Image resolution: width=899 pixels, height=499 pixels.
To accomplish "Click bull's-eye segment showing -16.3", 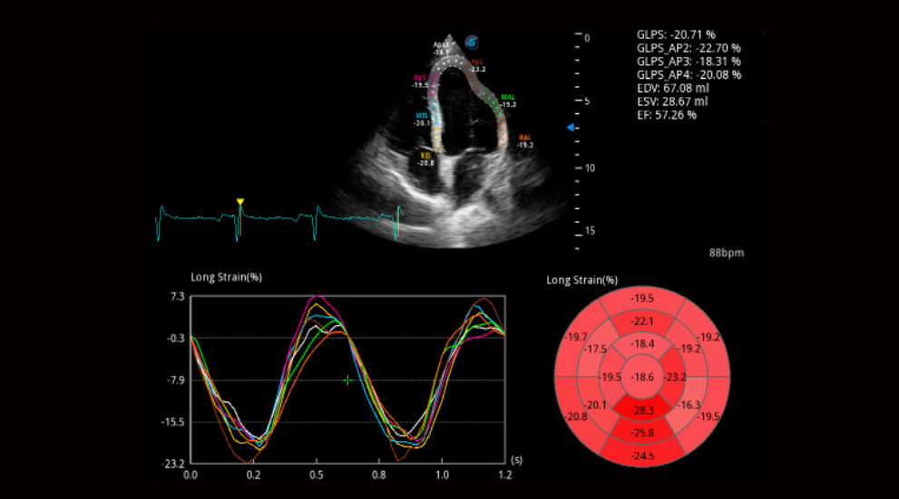I will pyautogui.click(x=690, y=406).
